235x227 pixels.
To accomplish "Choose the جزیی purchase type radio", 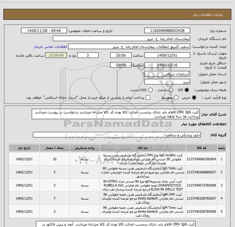I will pyautogui.click(x=194, y=98).
